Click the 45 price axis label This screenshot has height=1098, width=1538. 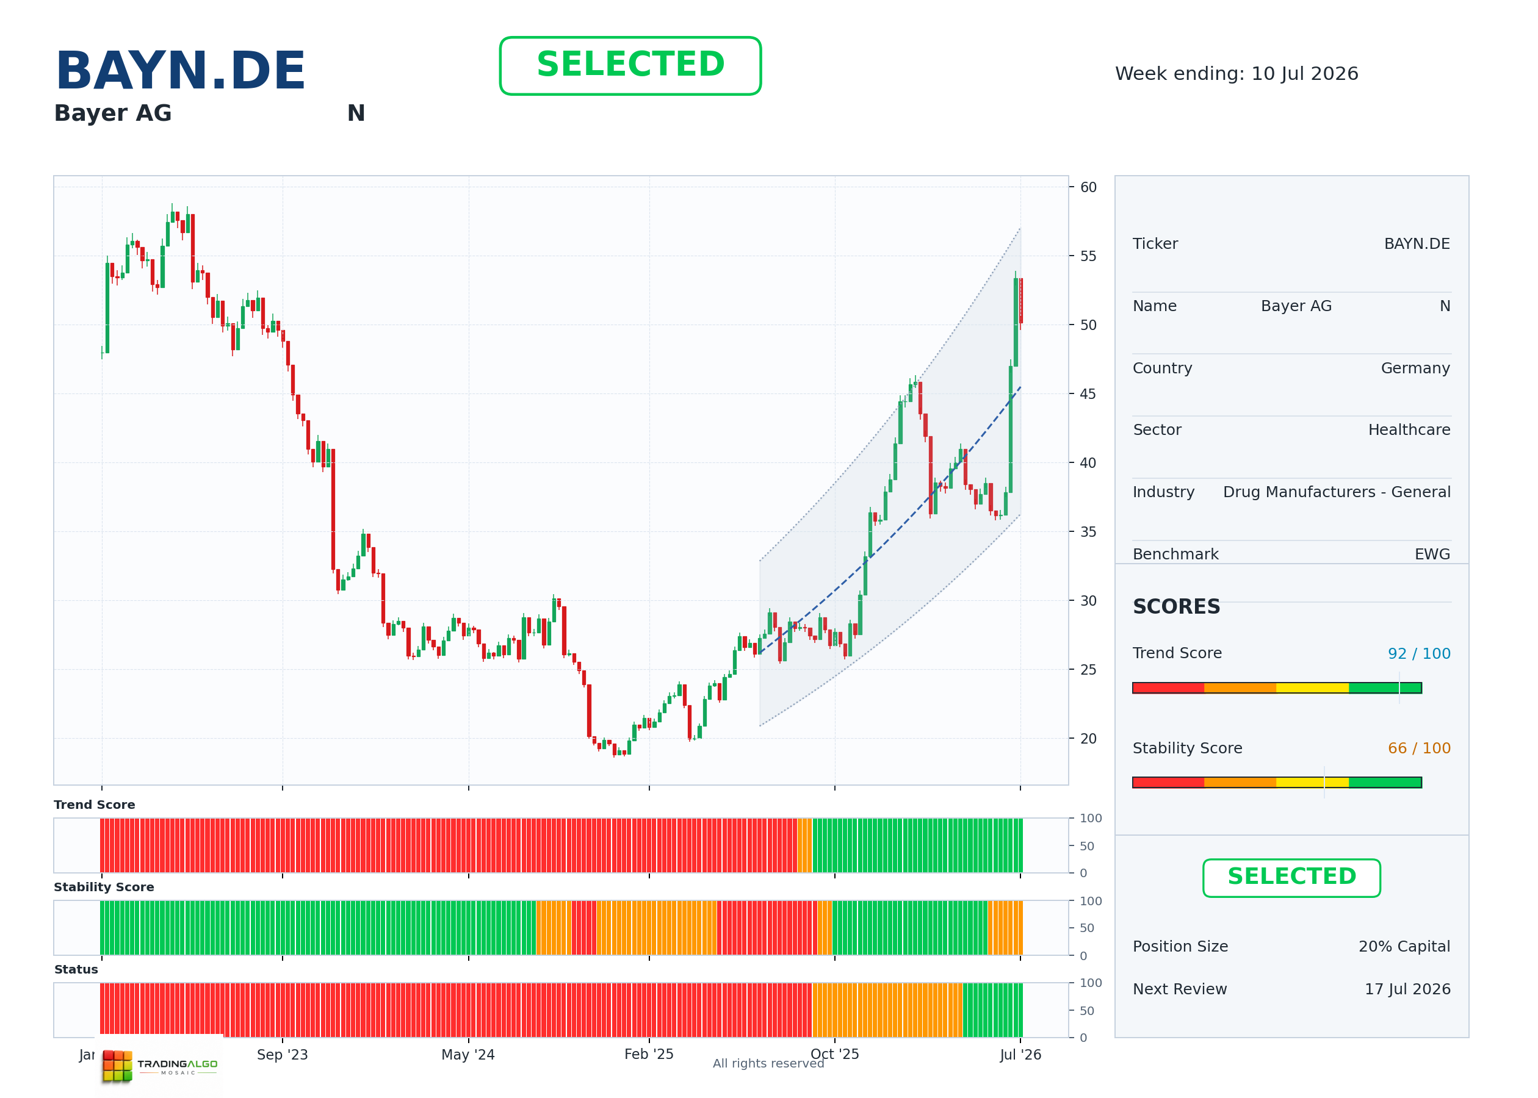[x=1088, y=394]
